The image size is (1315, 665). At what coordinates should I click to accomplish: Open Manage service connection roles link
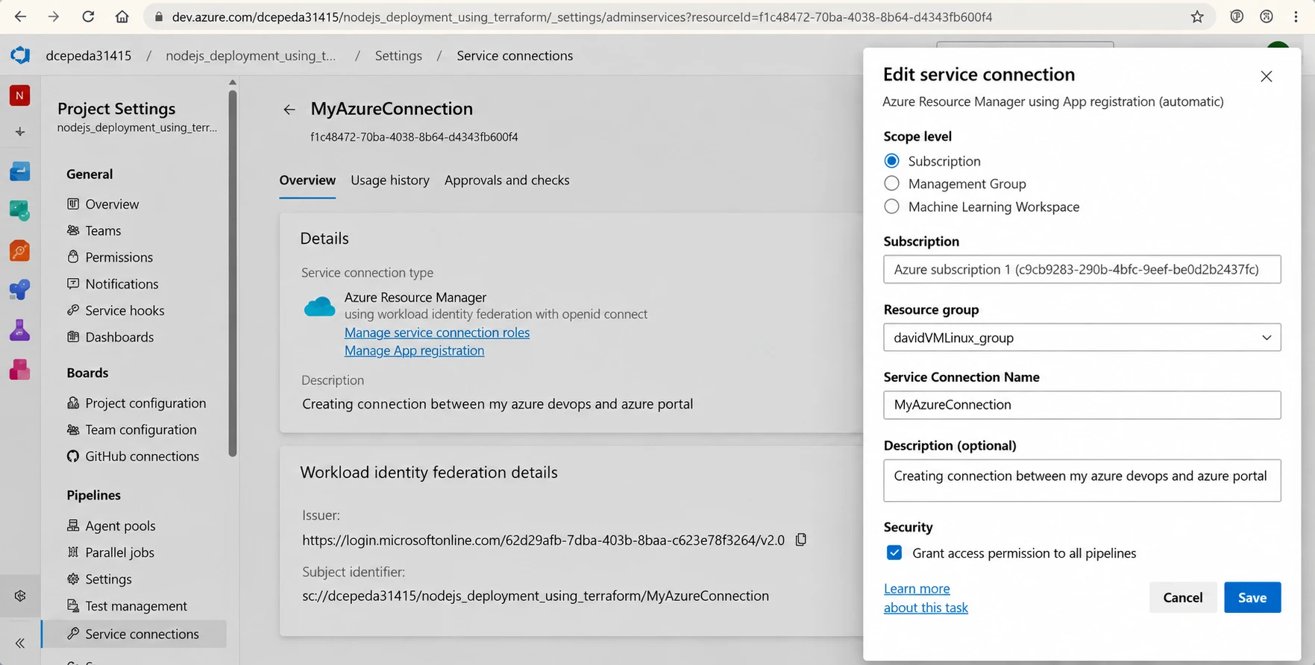click(437, 332)
